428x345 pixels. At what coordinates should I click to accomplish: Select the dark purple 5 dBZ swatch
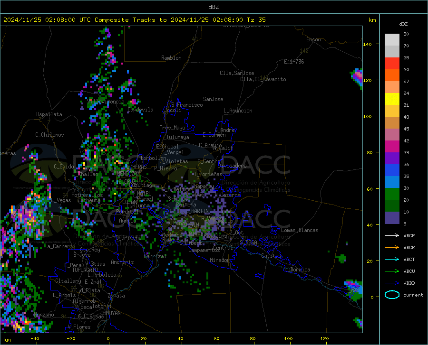tap(392, 218)
